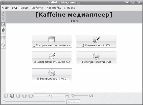The image size is (143, 105).
Task: Click the 0:00:00 time display
Action: click(x=73, y=102)
